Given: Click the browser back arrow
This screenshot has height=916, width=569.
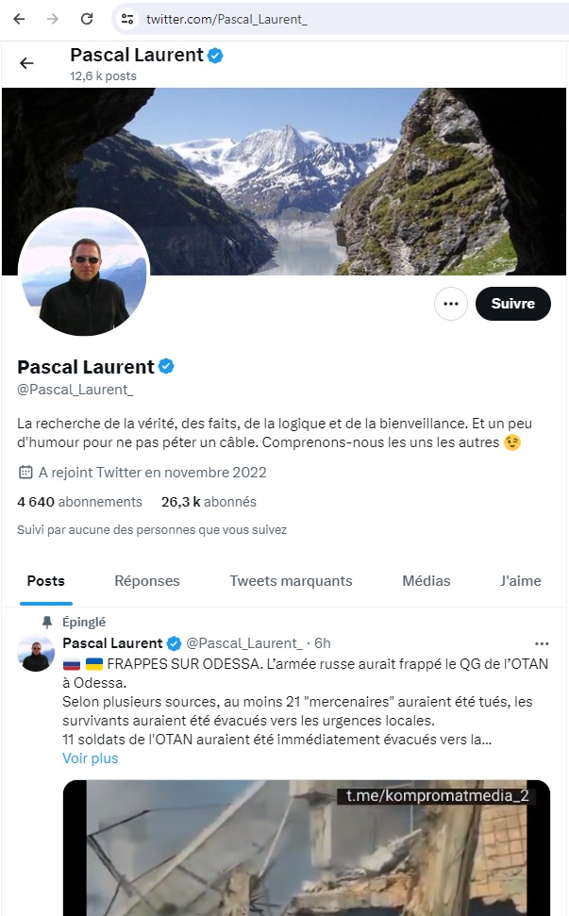Looking at the screenshot, I should tap(19, 19).
